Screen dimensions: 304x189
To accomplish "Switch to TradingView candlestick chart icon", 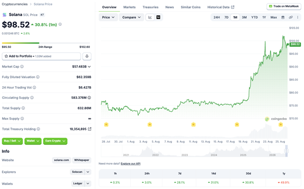I will (x=158, y=18).
